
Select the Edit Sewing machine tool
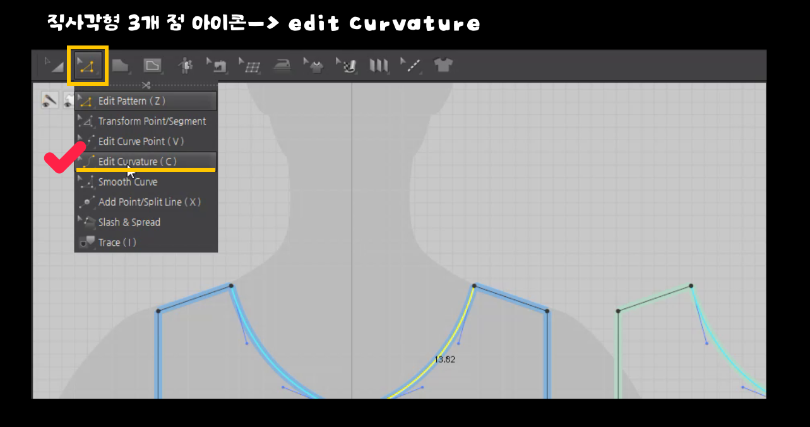coord(218,65)
